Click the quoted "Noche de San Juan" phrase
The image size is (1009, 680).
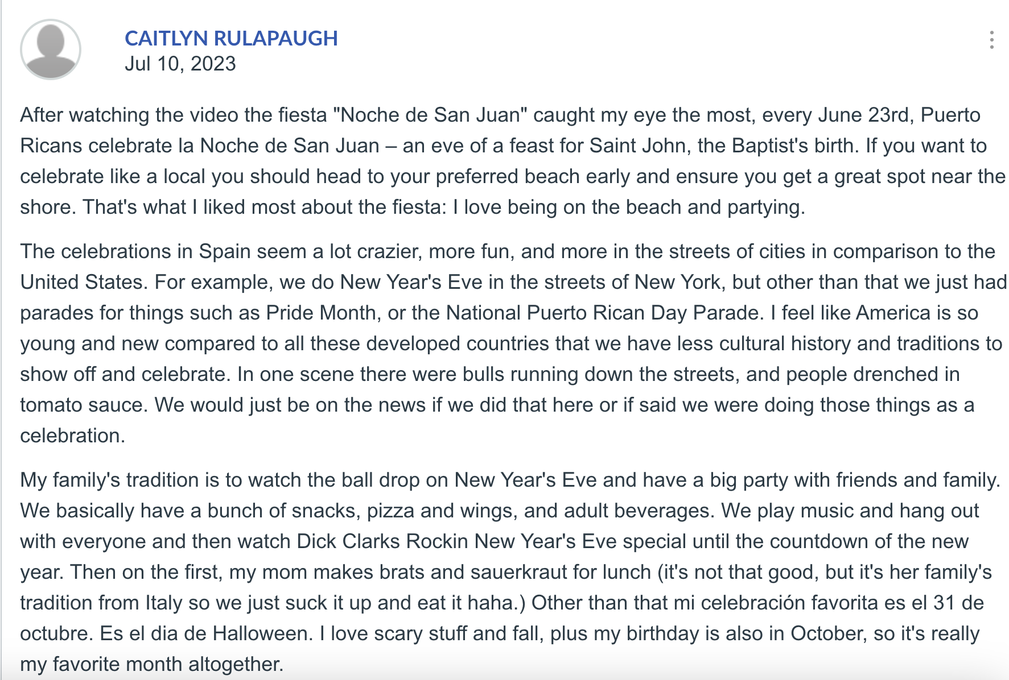pyautogui.click(x=430, y=115)
